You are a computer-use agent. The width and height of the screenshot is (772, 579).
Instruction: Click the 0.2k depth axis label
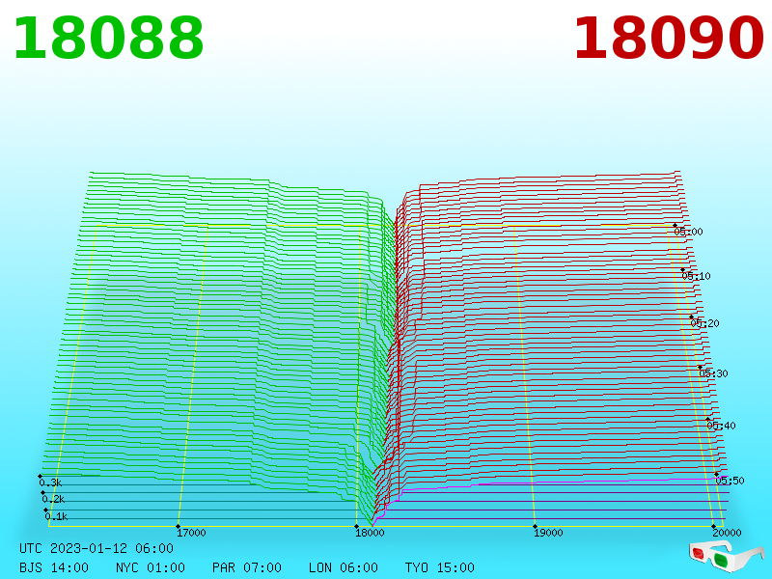pos(54,499)
